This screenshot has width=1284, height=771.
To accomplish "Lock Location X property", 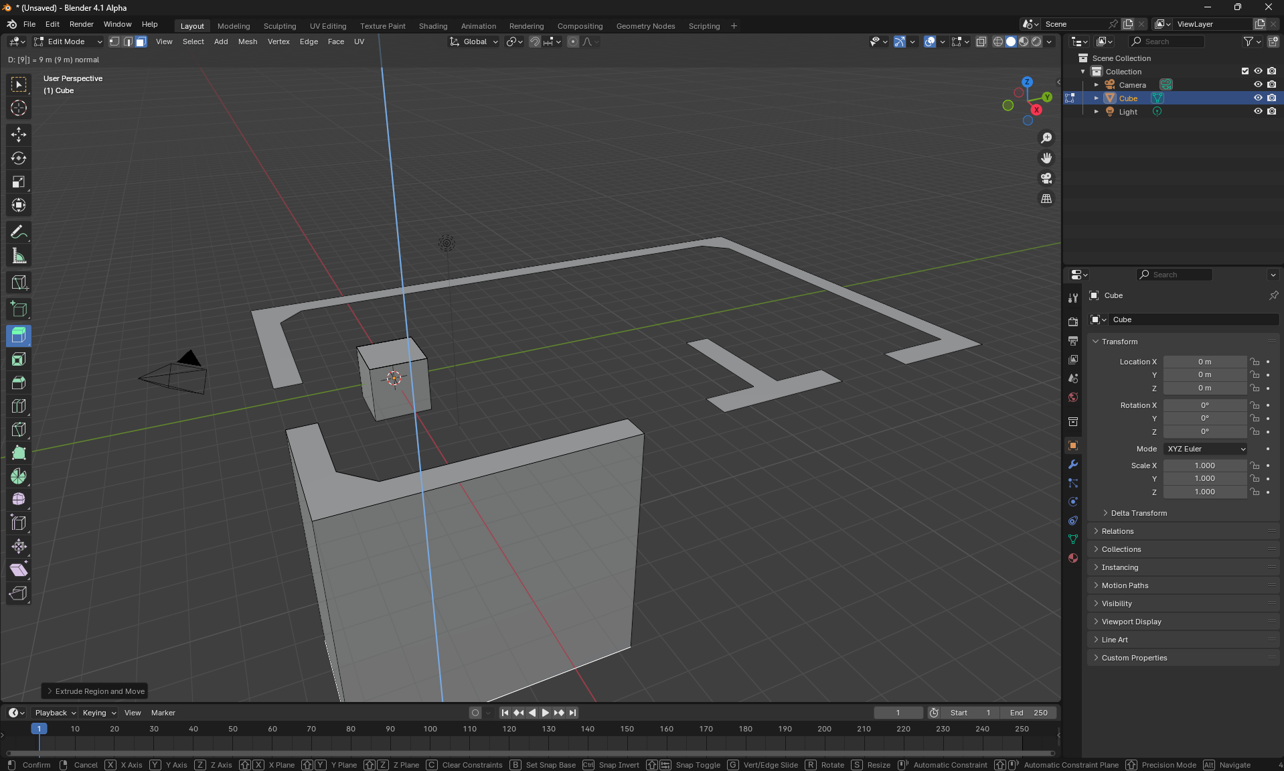I will tap(1255, 362).
